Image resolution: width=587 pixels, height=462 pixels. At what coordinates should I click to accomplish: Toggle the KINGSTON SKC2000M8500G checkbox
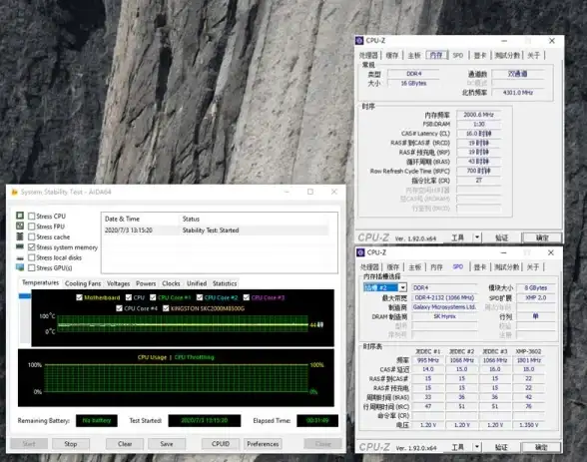coord(166,308)
